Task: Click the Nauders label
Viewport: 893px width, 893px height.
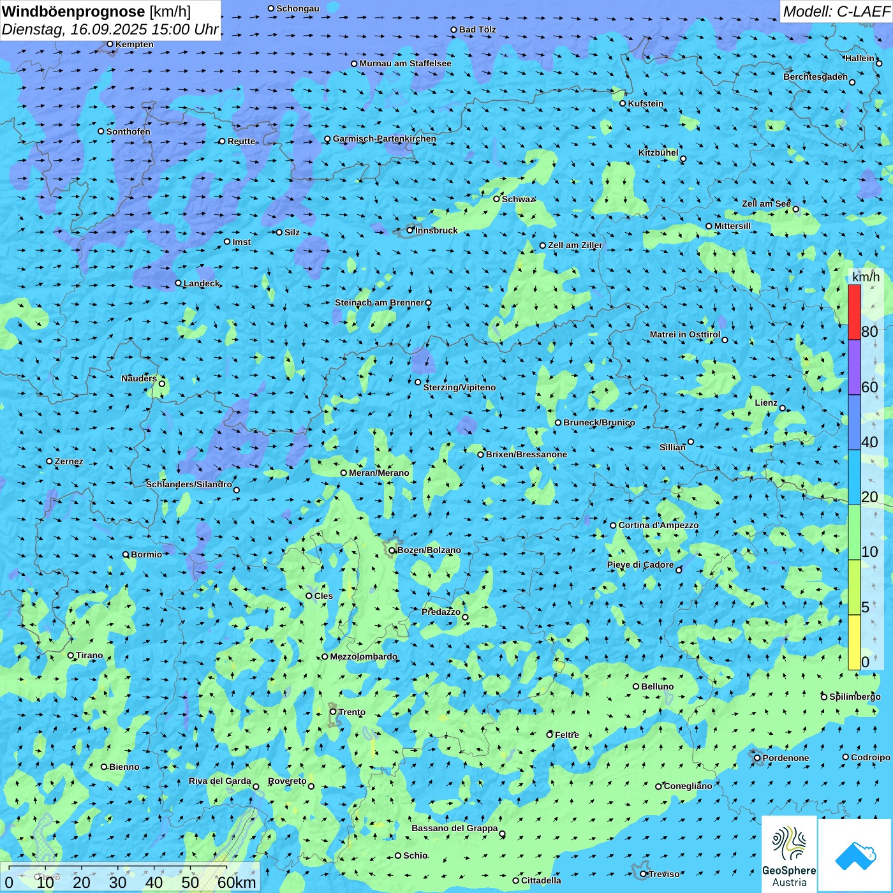Action: pos(139,378)
